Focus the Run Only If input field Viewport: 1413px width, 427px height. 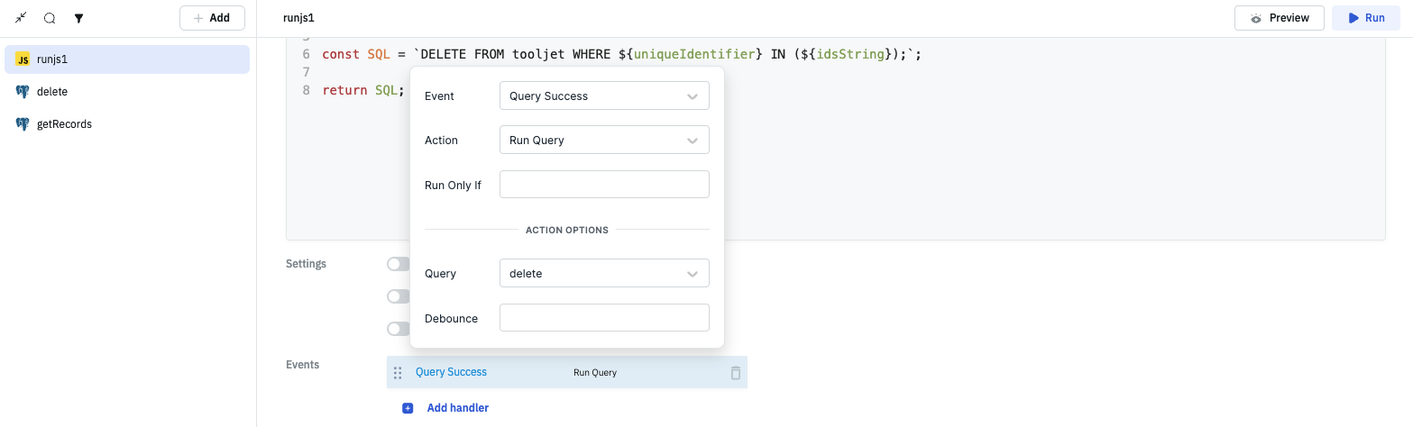point(604,185)
